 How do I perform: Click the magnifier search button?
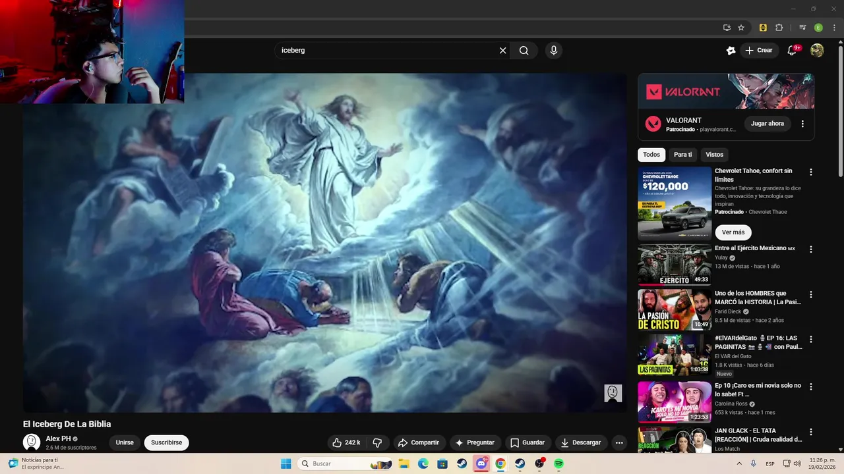point(524,51)
